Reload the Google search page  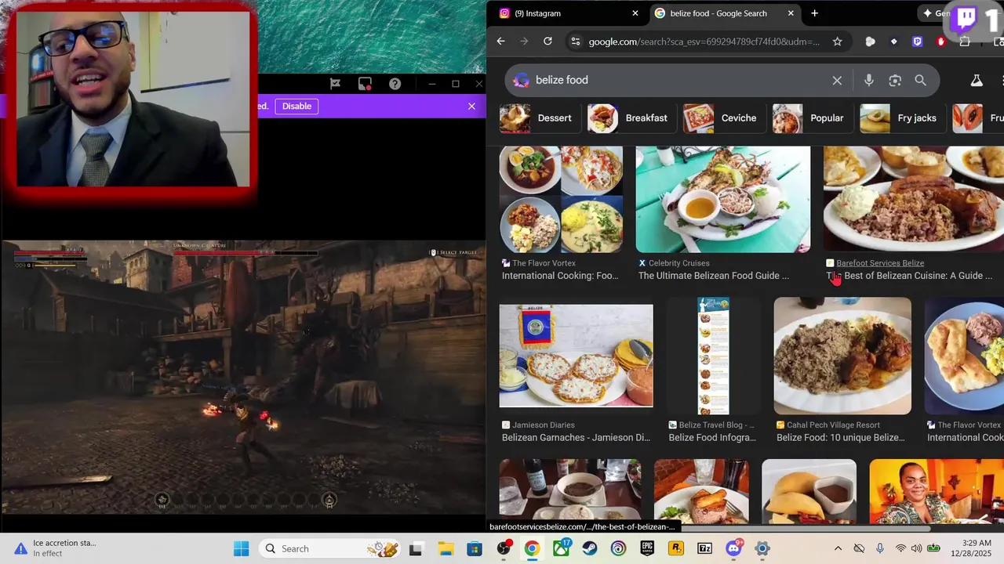(547, 42)
